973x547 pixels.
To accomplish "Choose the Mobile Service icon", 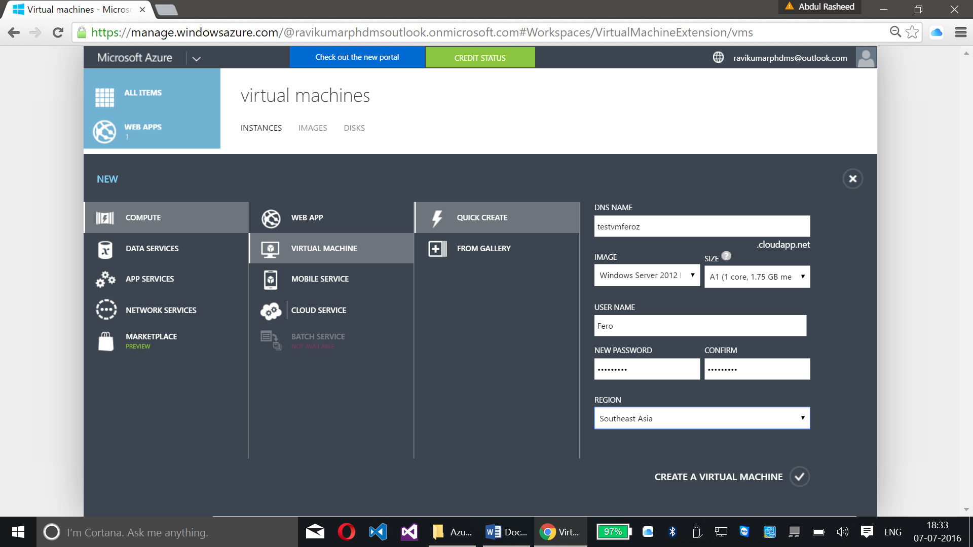I will 271,280.
